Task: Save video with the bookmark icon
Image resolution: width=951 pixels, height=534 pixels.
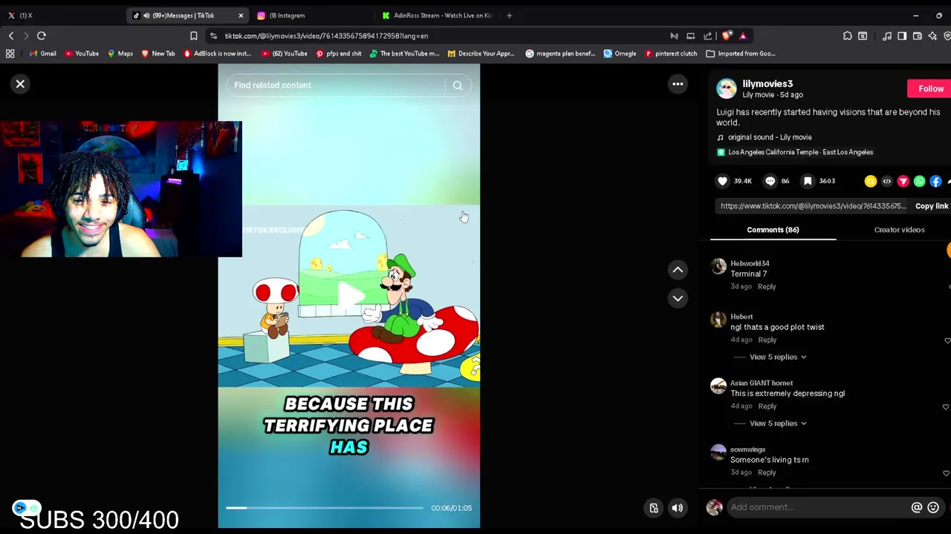Action: (808, 181)
